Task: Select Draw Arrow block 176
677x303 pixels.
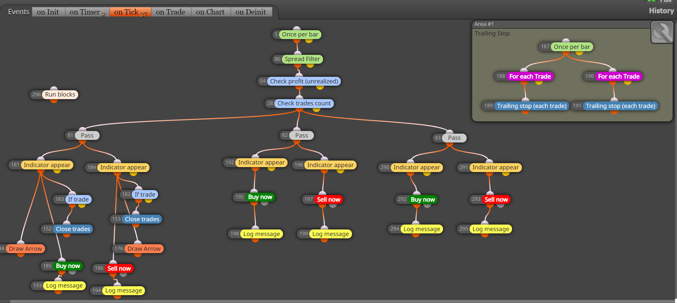Action: pyautogui.click(x=144, y=249)
